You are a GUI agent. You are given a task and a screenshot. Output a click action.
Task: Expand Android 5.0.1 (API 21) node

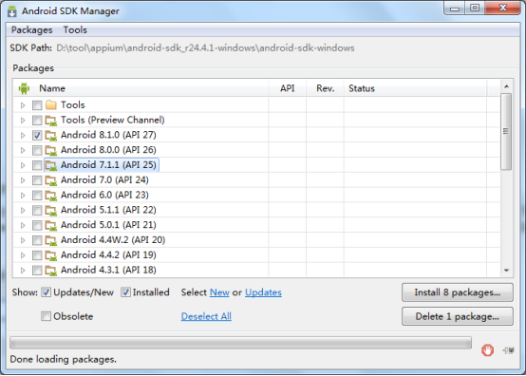pyautogui.click(x=23, y=225)
